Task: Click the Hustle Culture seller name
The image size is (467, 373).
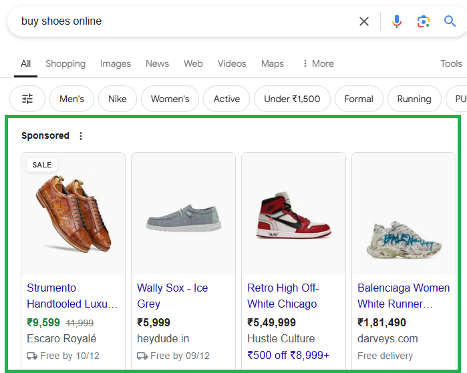Action: point(281,338)
